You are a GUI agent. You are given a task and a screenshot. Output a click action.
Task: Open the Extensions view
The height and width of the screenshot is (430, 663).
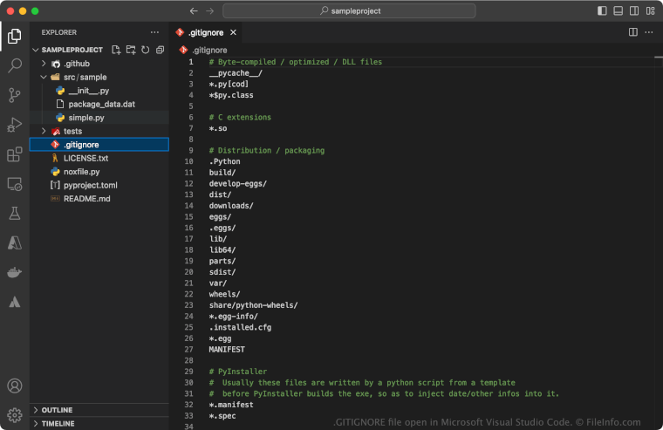(x=15, y=154)
